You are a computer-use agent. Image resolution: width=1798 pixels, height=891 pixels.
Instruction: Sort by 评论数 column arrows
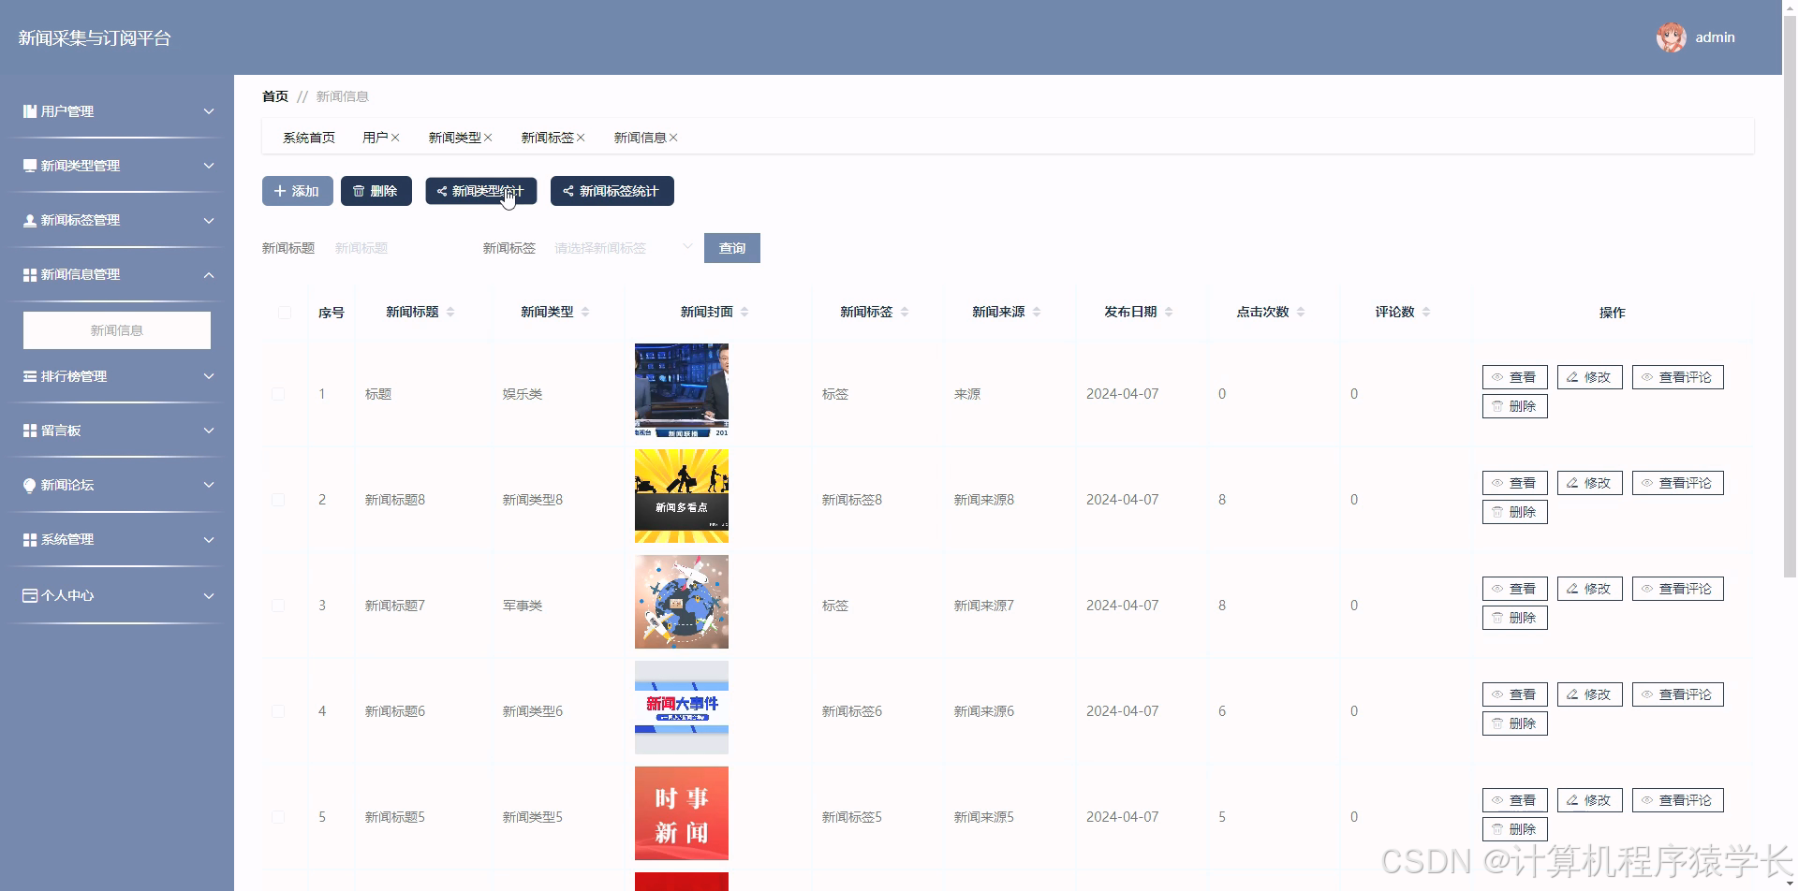tap(1426, 312)
